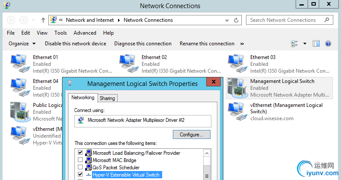Click the Load Balancing/Failover Provider icon

click(88, 153)
